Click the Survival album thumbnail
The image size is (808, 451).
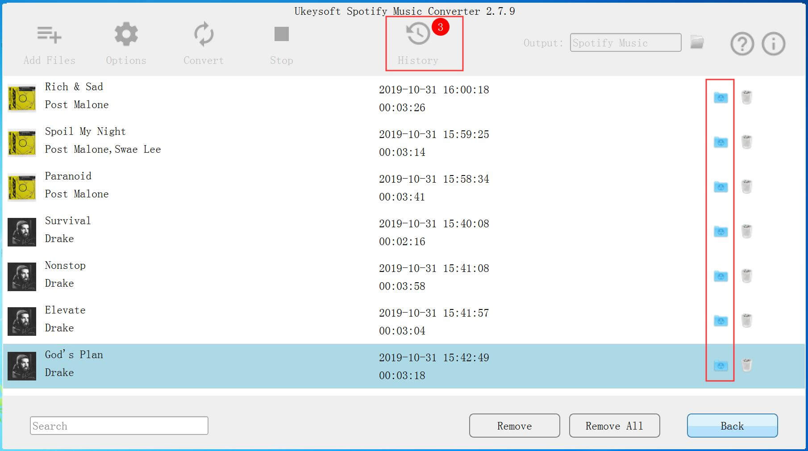(22, 232)
